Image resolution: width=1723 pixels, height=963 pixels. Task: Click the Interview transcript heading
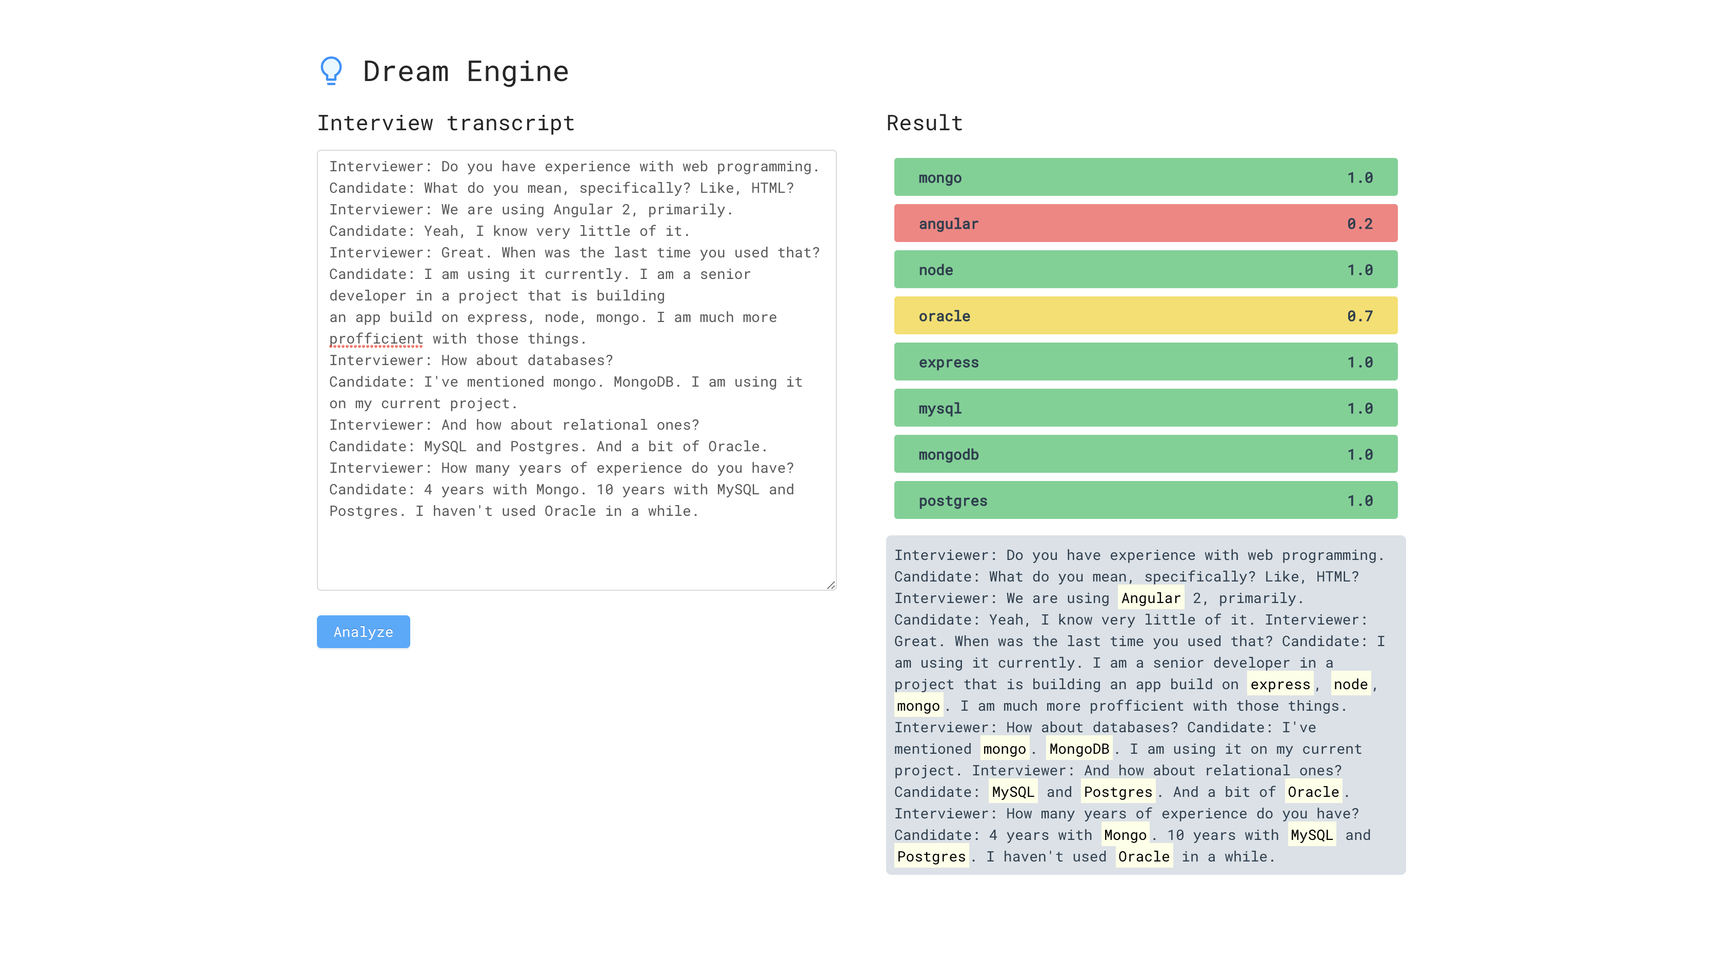coord(446,123)
